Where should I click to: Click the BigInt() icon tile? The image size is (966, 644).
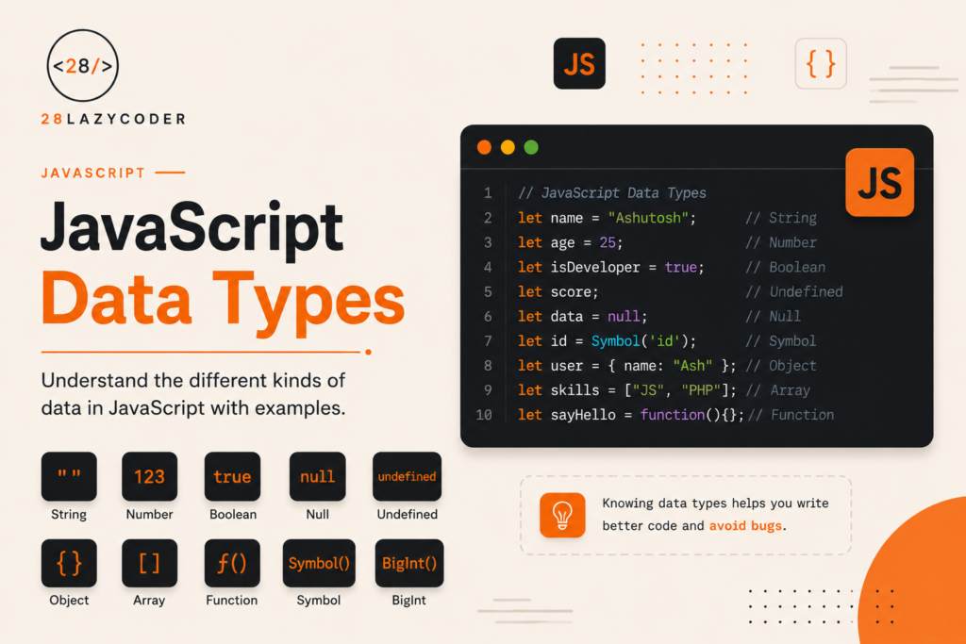coord(409,563)
